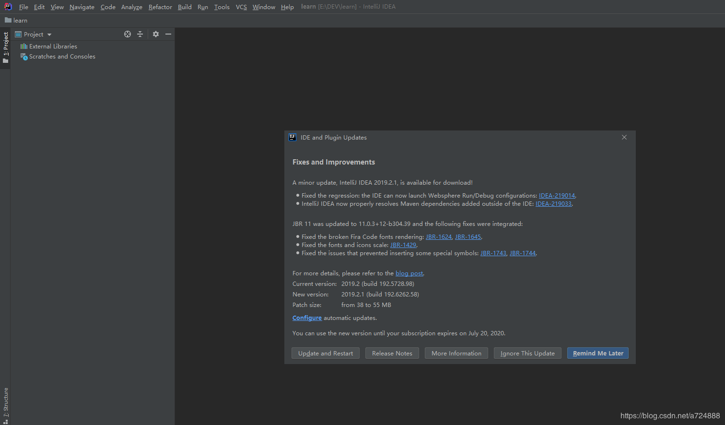
Task: Open the Refactor menu
Action: coord(160,7)
